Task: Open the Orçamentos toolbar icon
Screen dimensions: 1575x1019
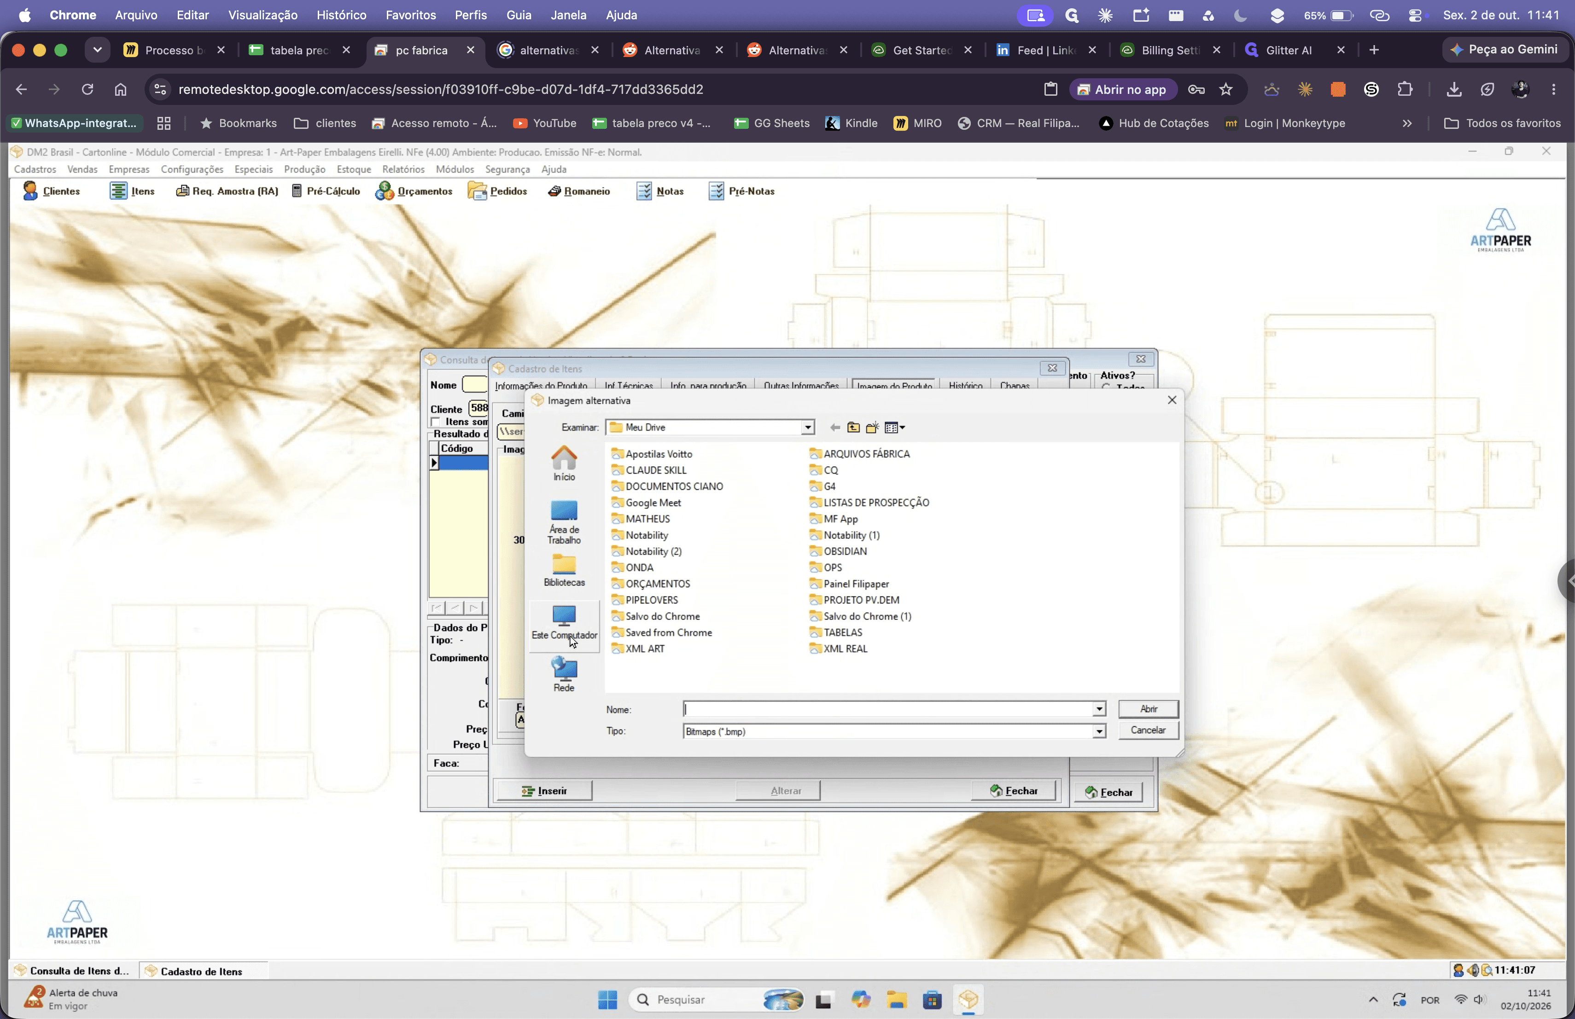Action: pyautogui.click(x=414, y=191)
